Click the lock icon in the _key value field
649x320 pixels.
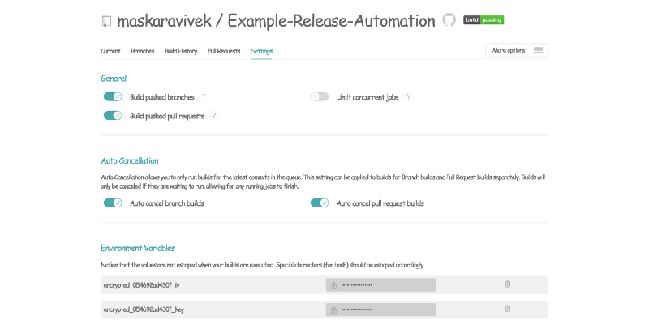[333, 309]
